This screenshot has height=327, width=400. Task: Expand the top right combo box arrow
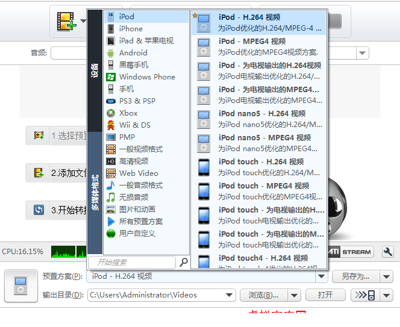[363, 53]
